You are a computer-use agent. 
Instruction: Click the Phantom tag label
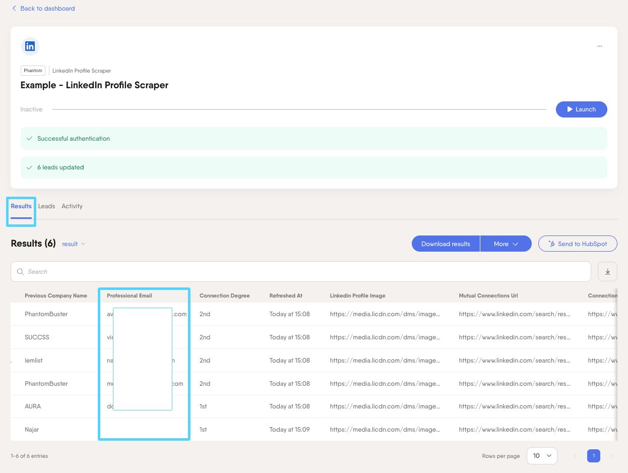pyautogui.click(x=33, y=71)
